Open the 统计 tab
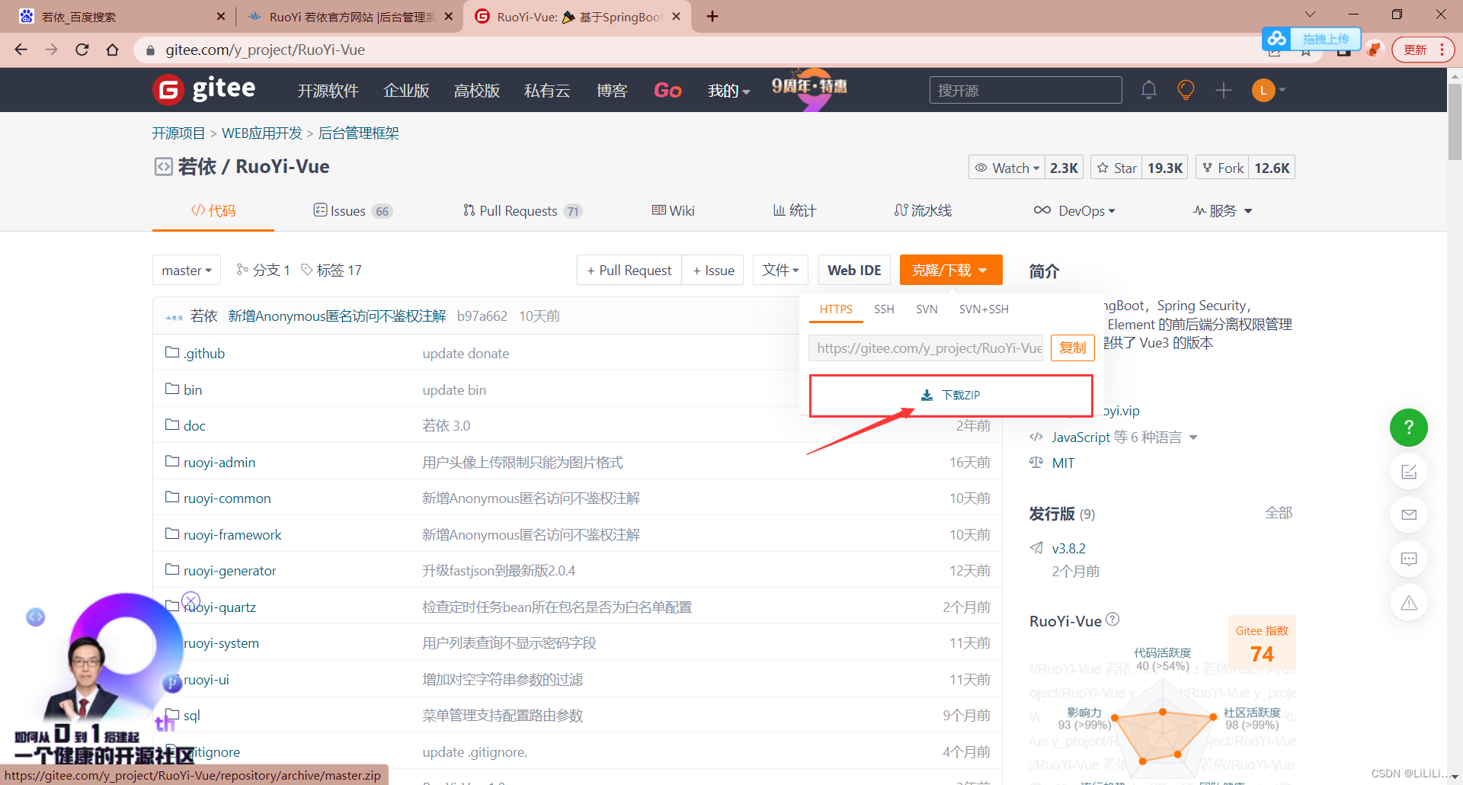Image resolution: width=1463 pixels, height=785 pixels. pos(795,210)
